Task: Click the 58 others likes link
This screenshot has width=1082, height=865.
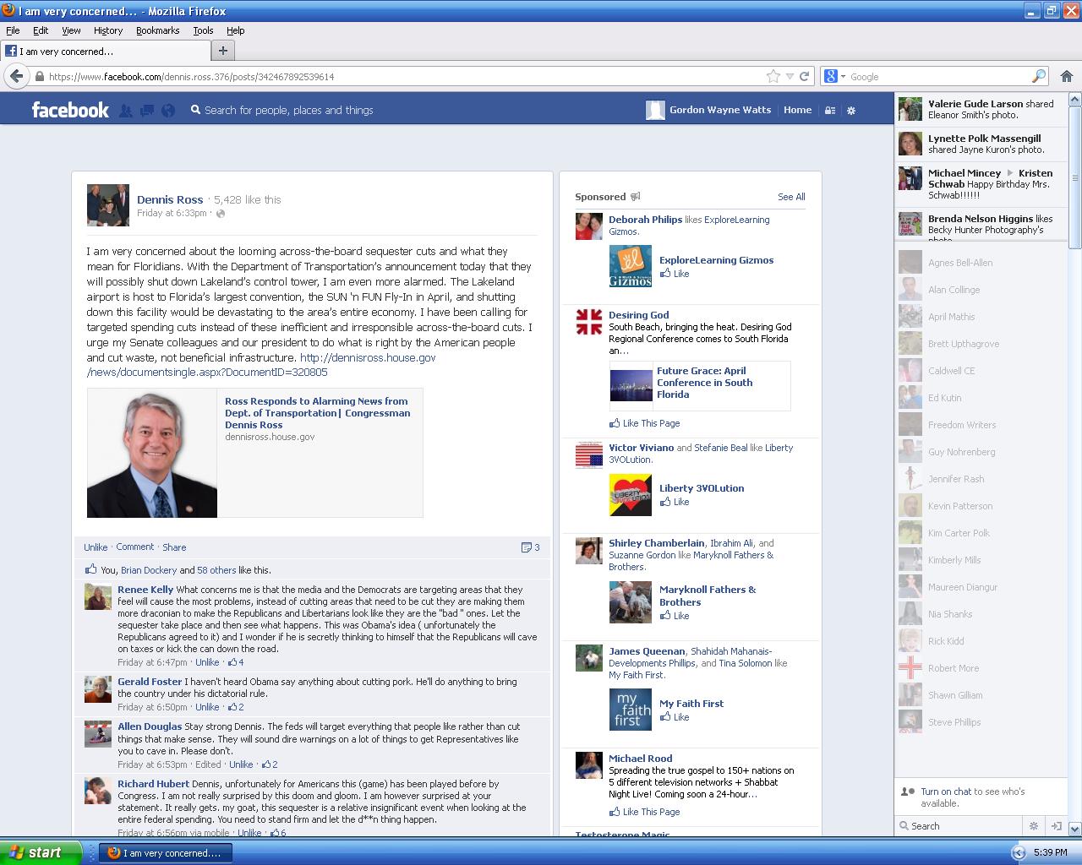Action: pyautogui.click(x=216, y=570)
